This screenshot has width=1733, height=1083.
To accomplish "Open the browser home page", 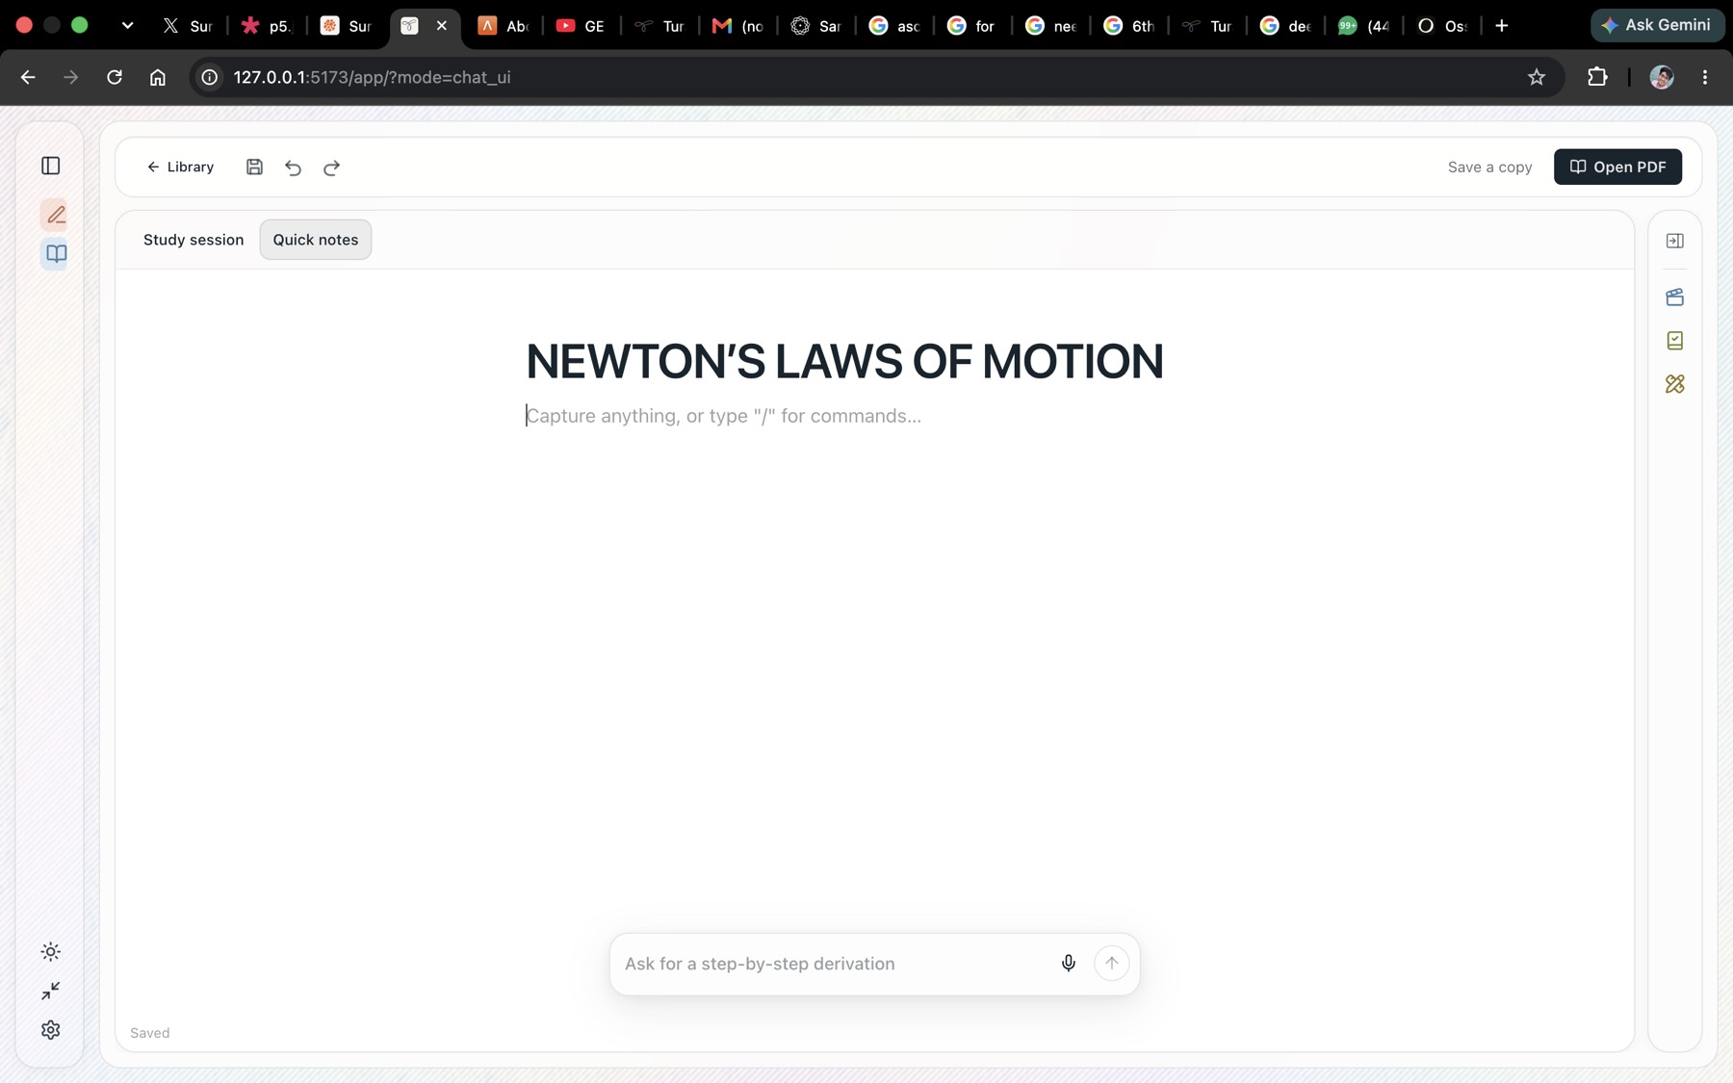I will [x=158, y=77].
